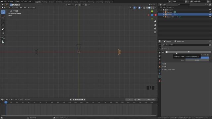Open the Scene properties tab icon
Screen dimensions: 212x119
[x=160, y=59]
